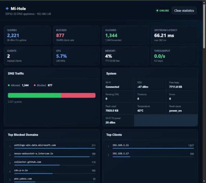This screenshot has height=183, width=206.
Task: Click the red blocked portion of traffic bar
Action: 78,95
